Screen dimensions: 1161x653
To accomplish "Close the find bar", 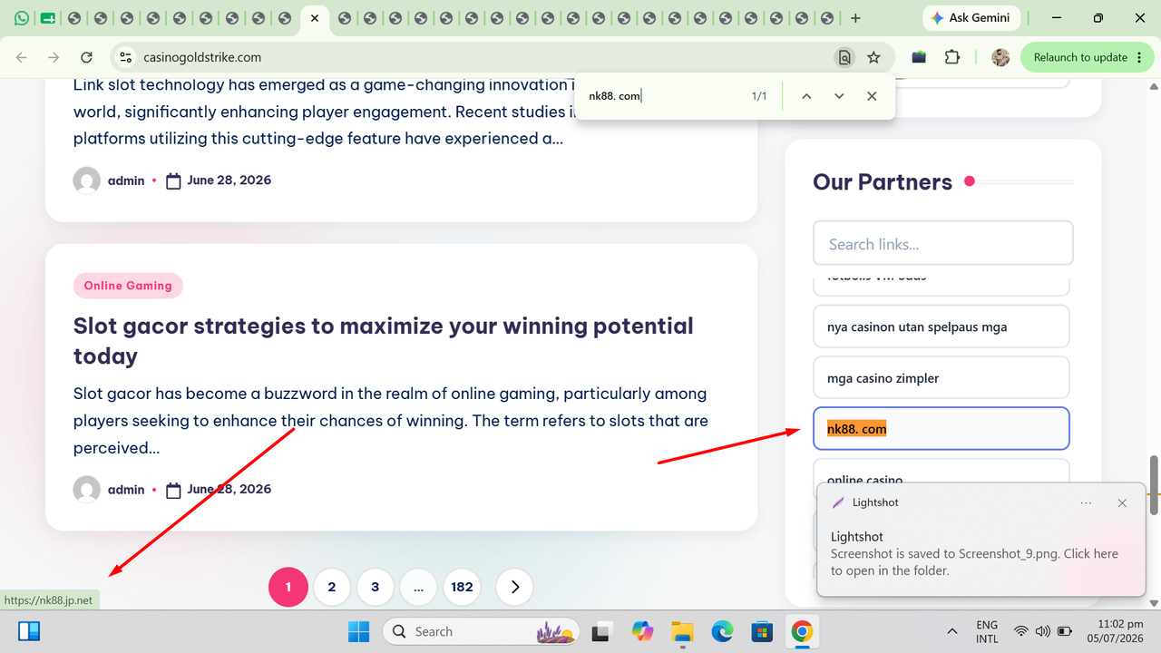I will pyautogui.click(x=872, y=96).
